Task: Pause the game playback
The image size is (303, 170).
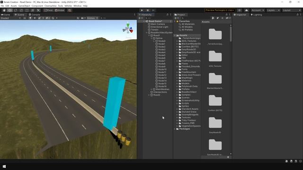Action: tap(148, 10)
